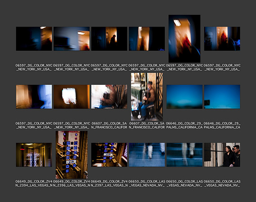Image resolution: width=256 pixels, height=202 pixels.
Task: Select the red-coated figure with lamp thumbnail
Action: pos(222,39)
